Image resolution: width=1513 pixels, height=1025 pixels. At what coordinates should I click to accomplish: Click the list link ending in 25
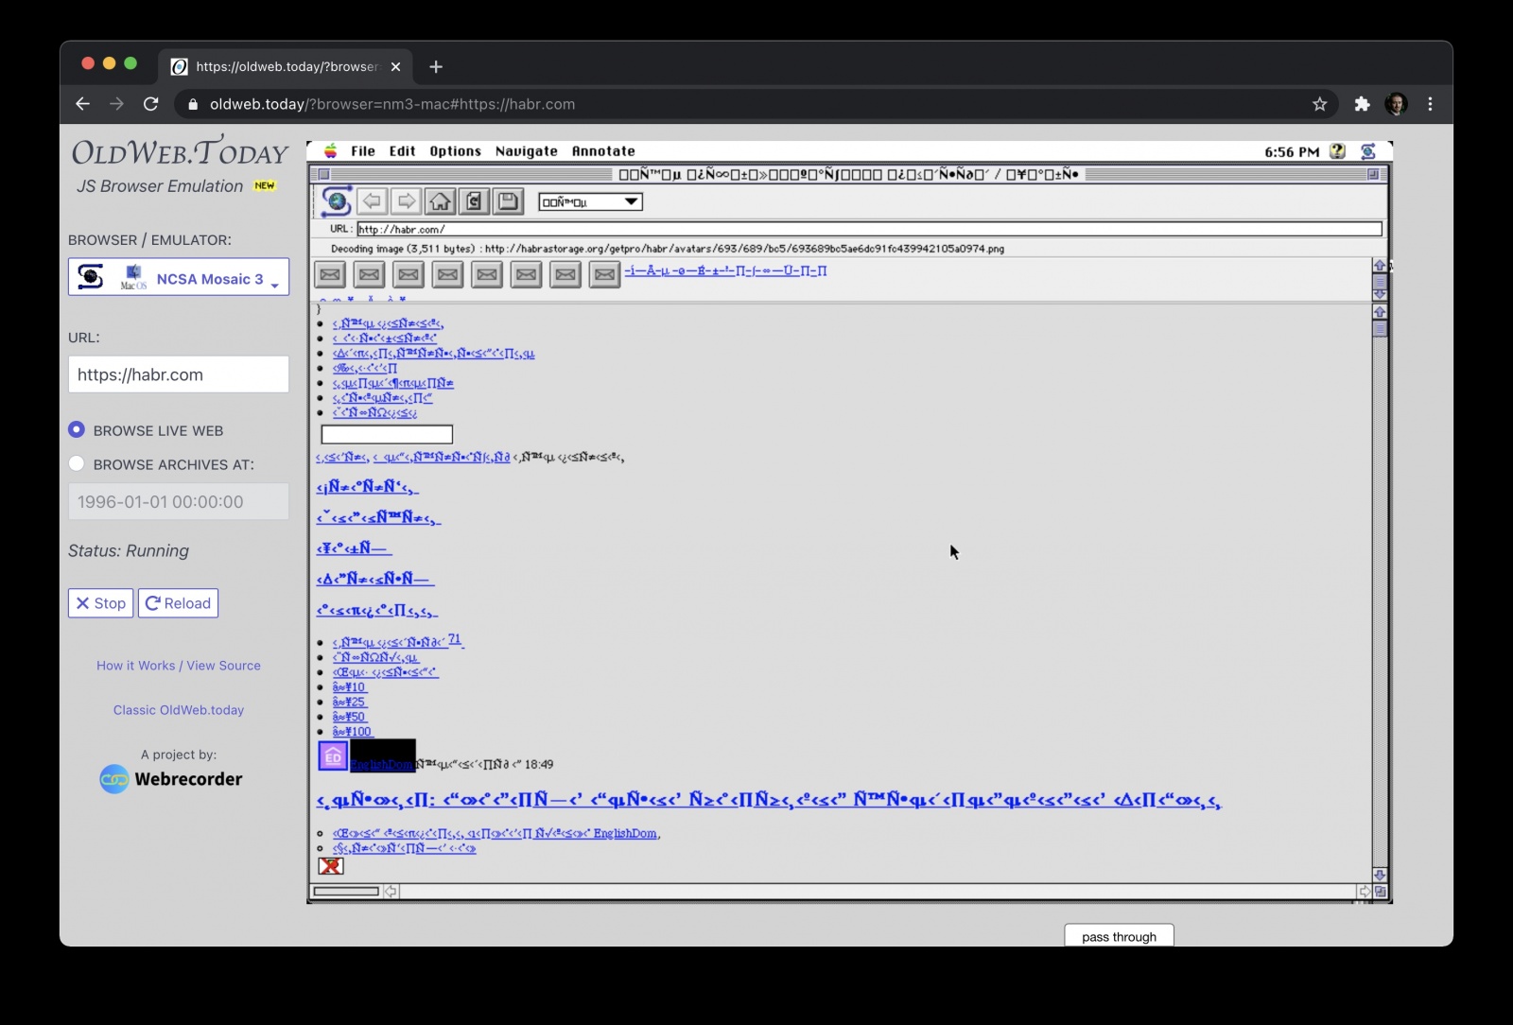(349, 703)
